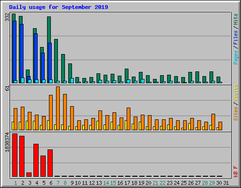241x188 pixels.
Task: Select the orange sites bar for day 6
Action: tap(51, 112)
